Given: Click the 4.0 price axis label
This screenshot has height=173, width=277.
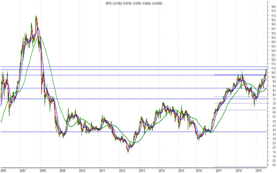Looking at the screenshot, I should [x=274, y=130].
